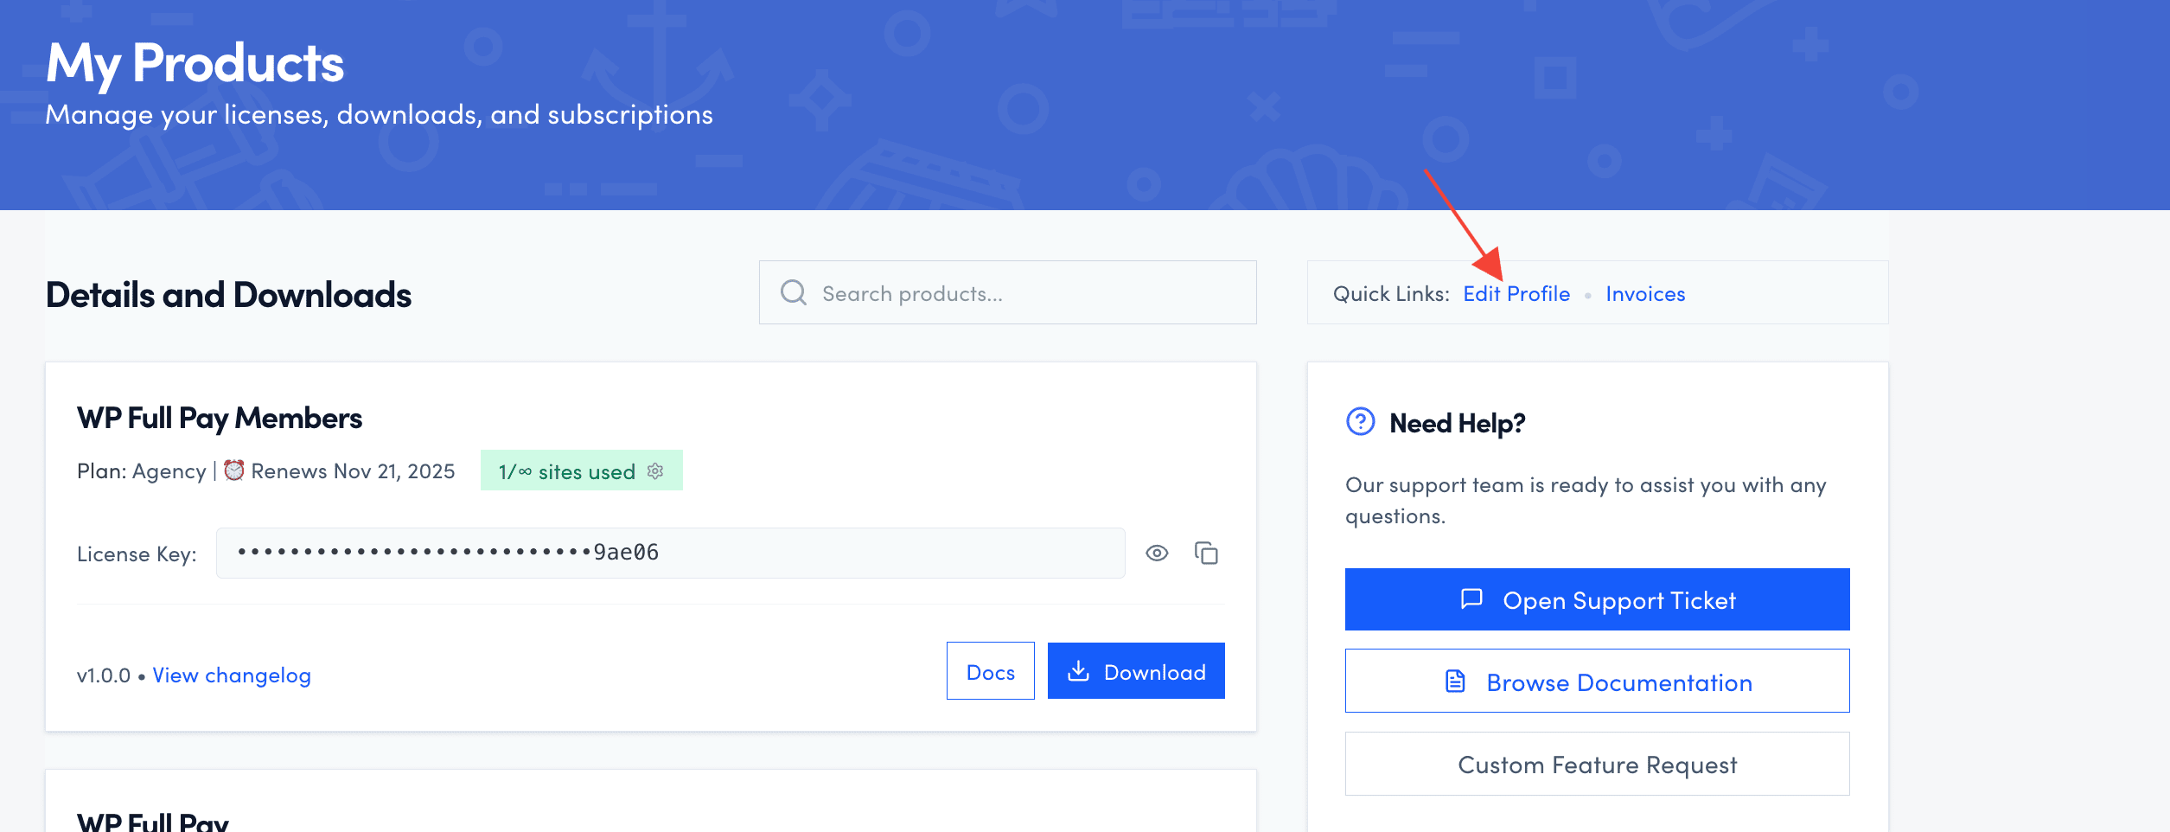
Task: Focus the Search products field
Action: [1029, 294]
